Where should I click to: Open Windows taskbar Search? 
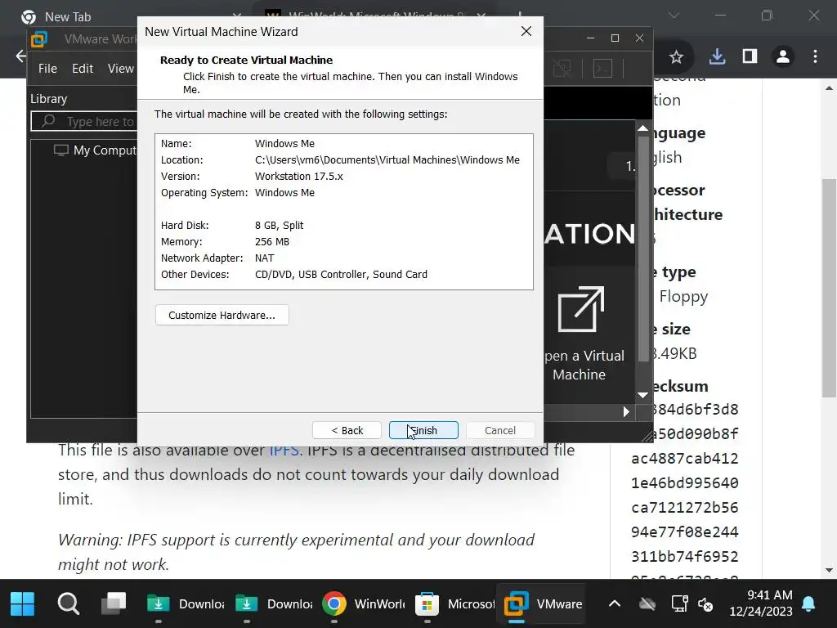pyautogui.click(x=69, y=604)
